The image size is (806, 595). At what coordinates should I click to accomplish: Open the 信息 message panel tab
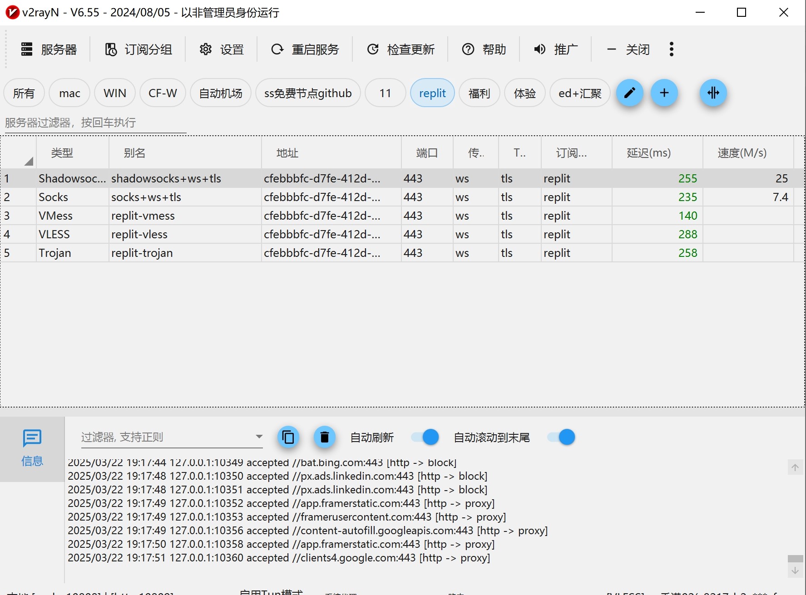tap(32, 448)
